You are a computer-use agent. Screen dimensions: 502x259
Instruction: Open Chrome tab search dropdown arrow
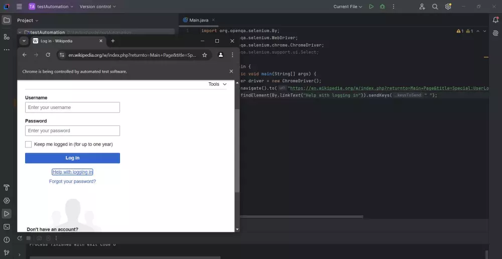coord(24,41)
